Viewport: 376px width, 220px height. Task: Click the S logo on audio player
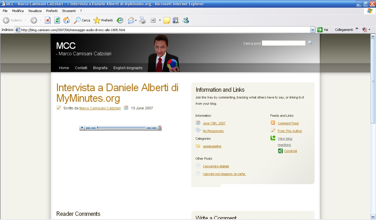coord(160,128)
